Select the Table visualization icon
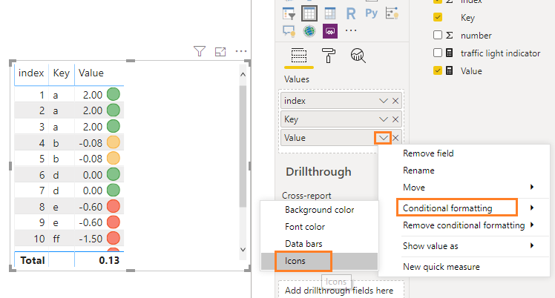This screenshot has width=555, height=298. pos(309,14)
